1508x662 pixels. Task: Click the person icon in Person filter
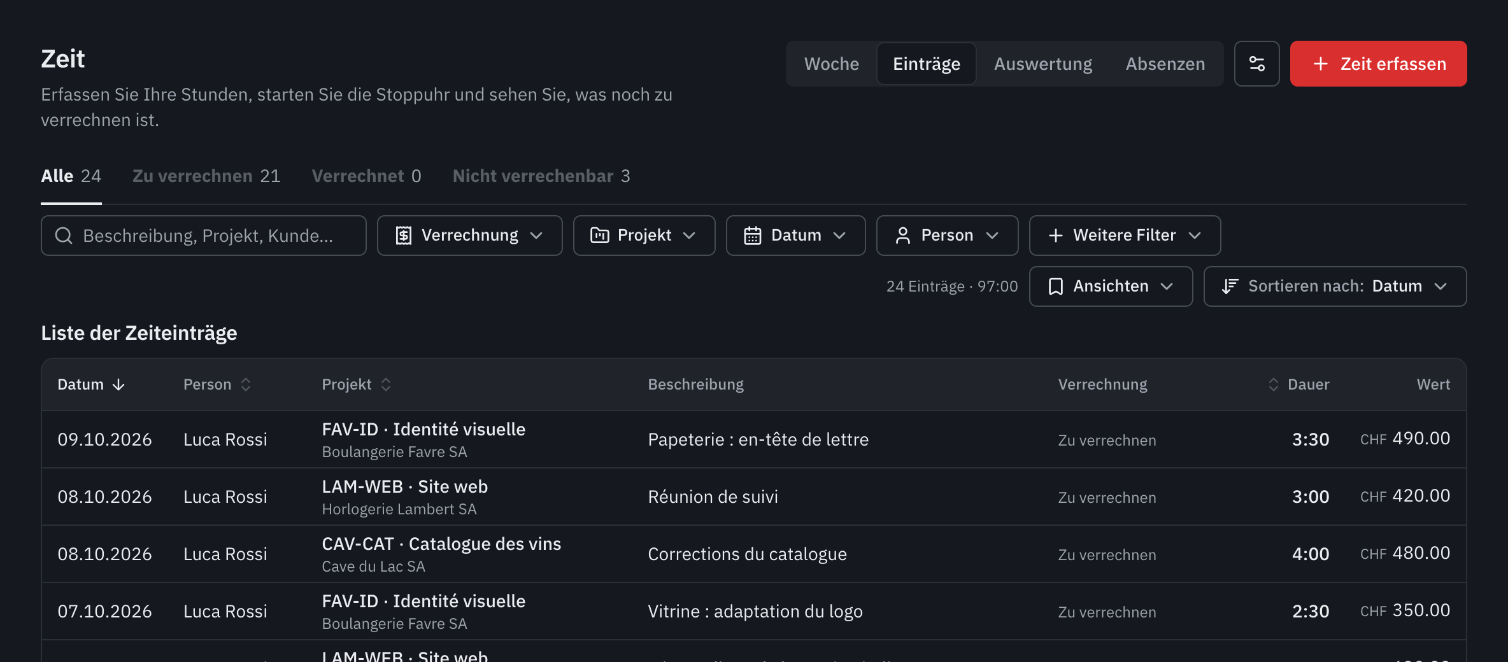[x=903, y=236]
